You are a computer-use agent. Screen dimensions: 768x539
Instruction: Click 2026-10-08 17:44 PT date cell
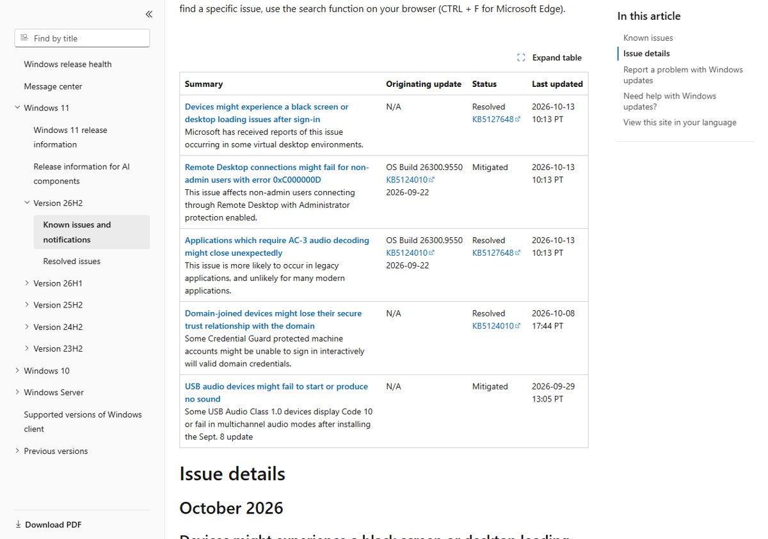pyautogui.click(x=554, y=320)
